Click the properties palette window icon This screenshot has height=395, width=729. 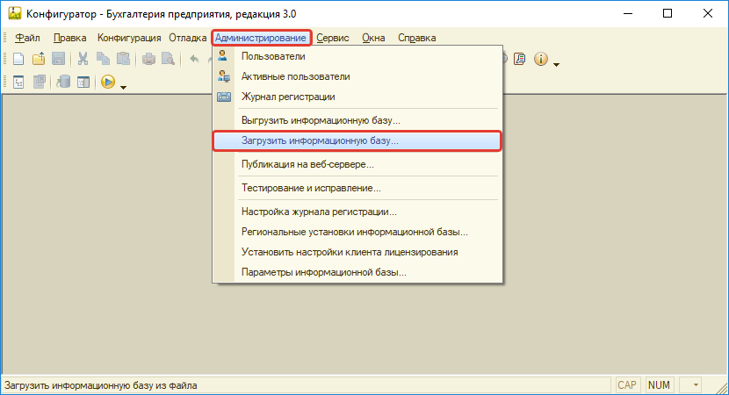(83, 83)
